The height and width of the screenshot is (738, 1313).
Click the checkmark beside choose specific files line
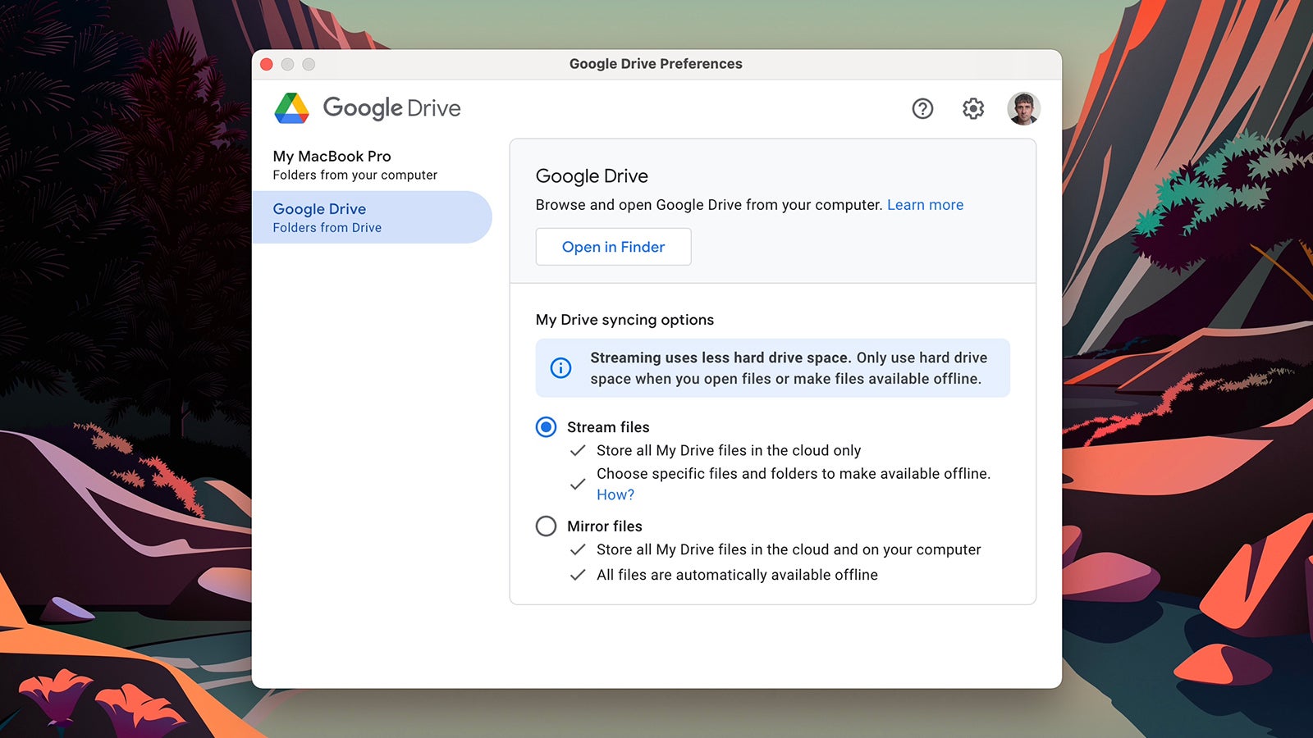pyautogui.click(x=578, y=484)
